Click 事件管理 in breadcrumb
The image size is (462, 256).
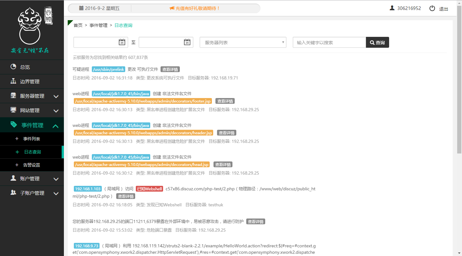tap(99, 25)
